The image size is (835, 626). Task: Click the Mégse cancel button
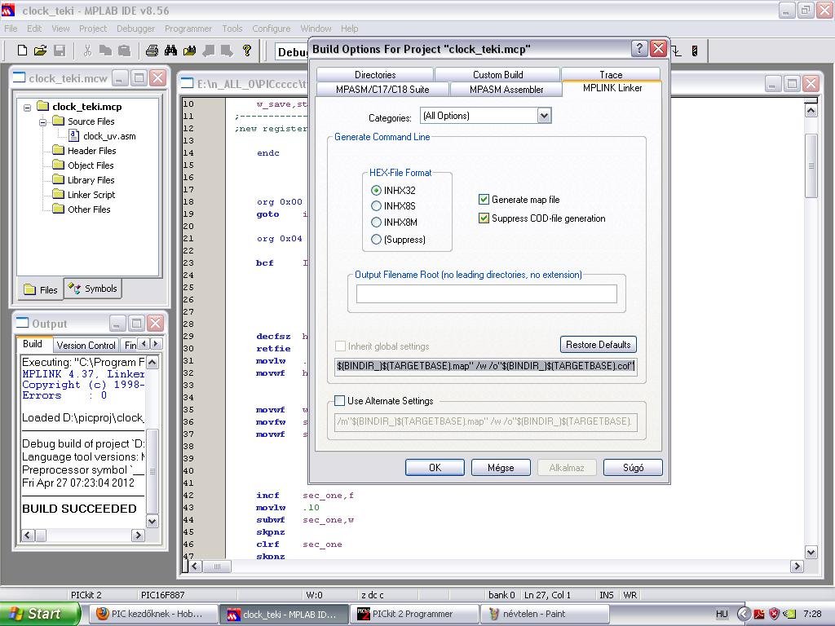coord(501,467)
